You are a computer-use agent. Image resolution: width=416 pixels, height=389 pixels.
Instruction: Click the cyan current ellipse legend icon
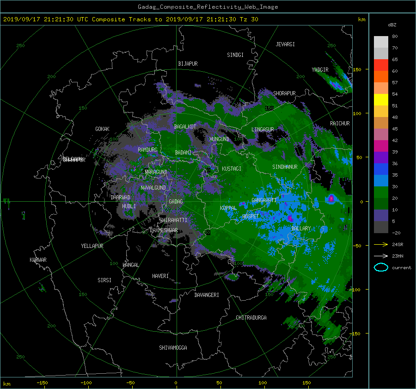point(381,267)
